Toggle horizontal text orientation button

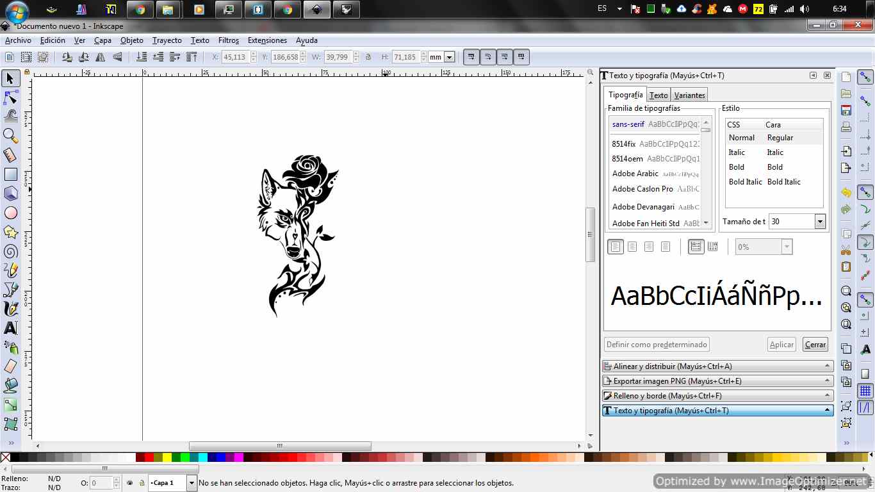(696, 247)
